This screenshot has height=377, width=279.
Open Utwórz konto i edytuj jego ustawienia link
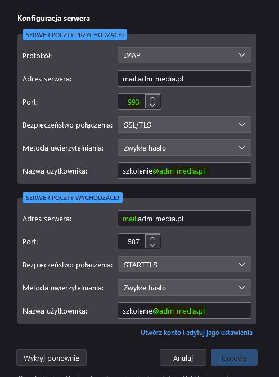click(196, 333)
